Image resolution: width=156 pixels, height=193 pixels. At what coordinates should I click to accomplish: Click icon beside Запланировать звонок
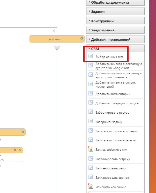91,177
